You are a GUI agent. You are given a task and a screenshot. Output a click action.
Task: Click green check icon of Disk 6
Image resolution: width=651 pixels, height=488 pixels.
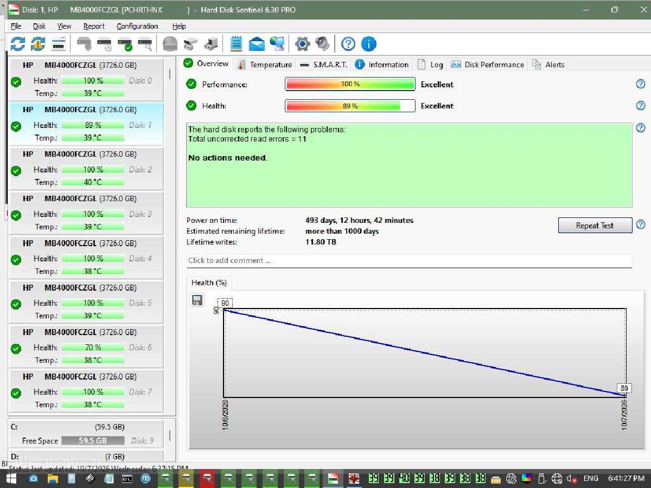coord(16,349)
